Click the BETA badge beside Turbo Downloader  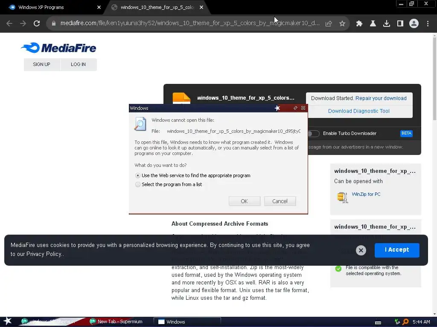pyautogui.click(x=406, y=133)
